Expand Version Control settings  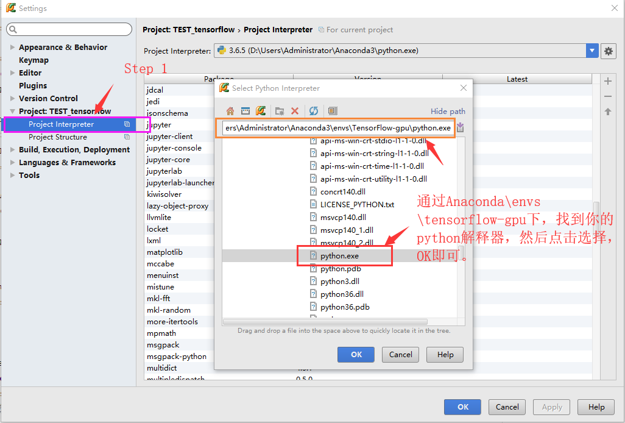coord(12,98)
